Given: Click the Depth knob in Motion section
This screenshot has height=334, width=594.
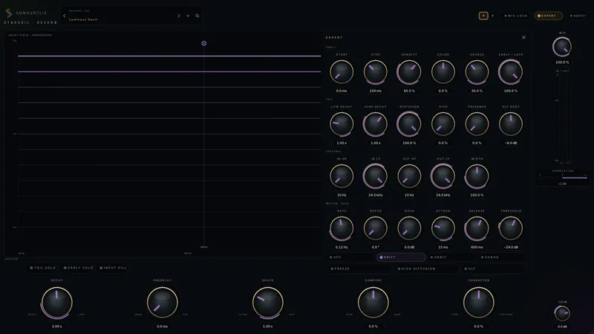Looking at the screenshot, I should pyautogui.click(x=376, y=229).
